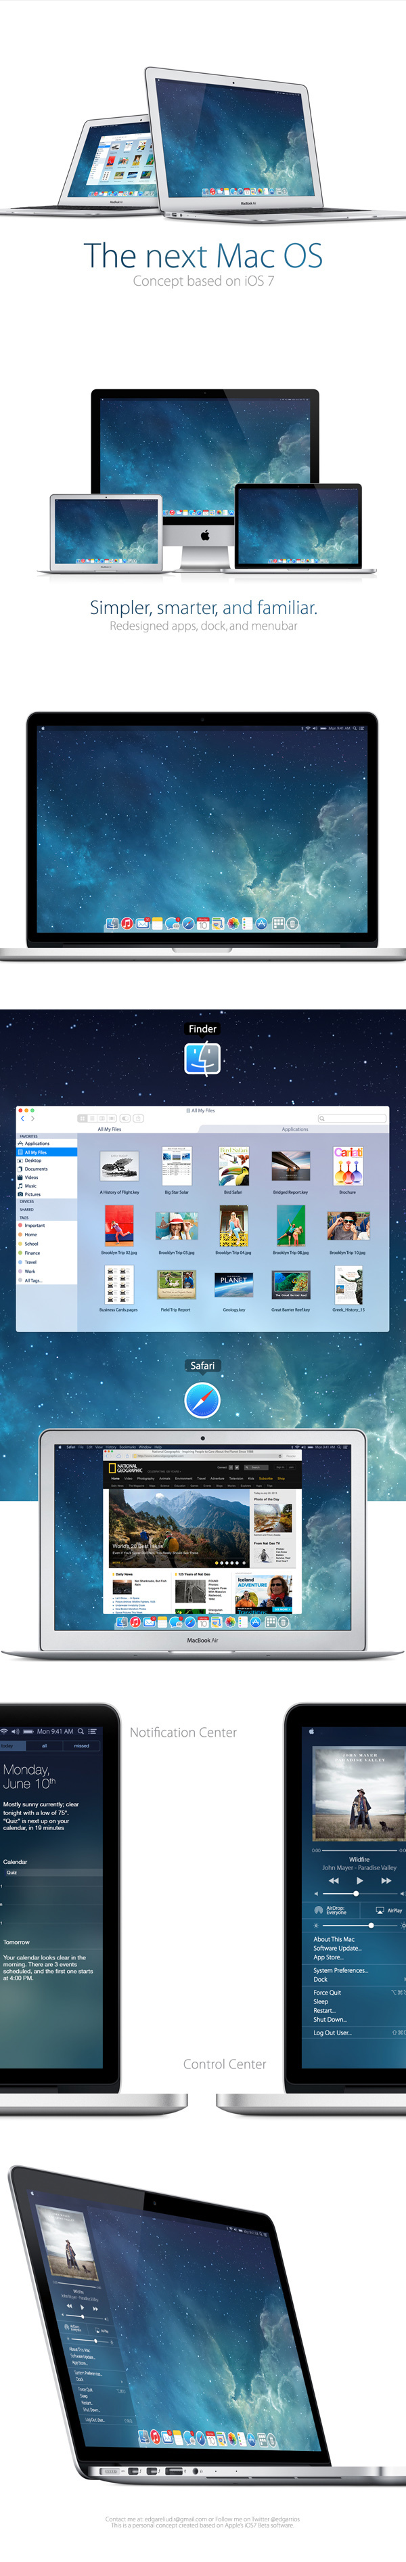The width and height of the screenshot is (406, 2562).
Task: Select A History of Flight.key file thumbnail
Action: click(x=119, y=1166)
